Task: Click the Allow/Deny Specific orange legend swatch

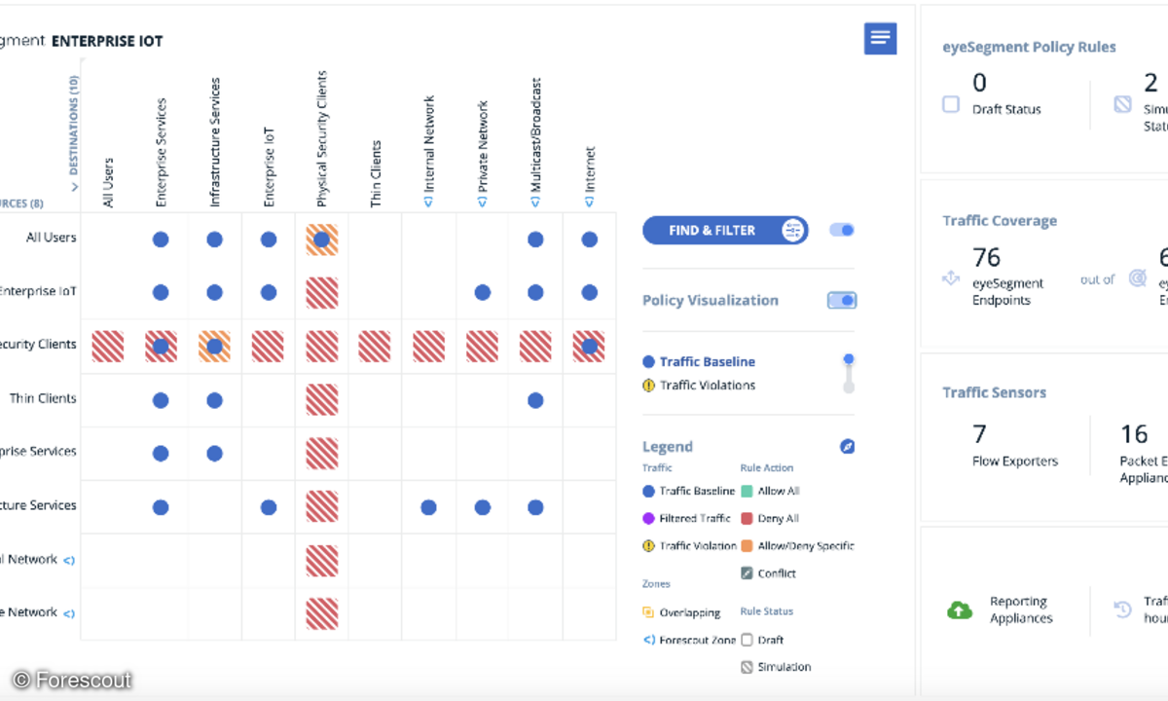Action: pos(747,546)
